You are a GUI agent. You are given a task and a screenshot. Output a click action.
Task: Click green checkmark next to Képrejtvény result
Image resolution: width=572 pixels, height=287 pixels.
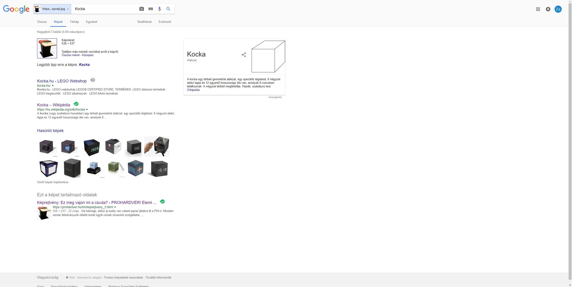tap(162, 201)
